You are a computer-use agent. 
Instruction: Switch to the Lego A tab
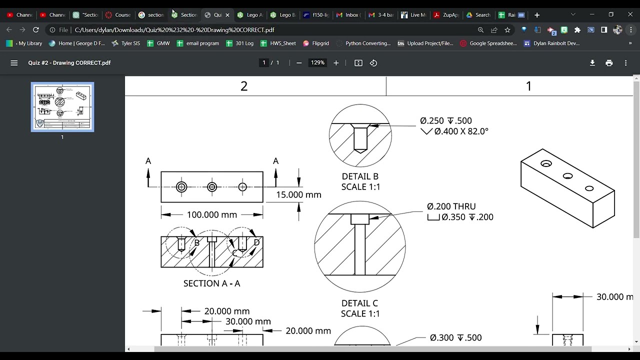tap(250, 15)
